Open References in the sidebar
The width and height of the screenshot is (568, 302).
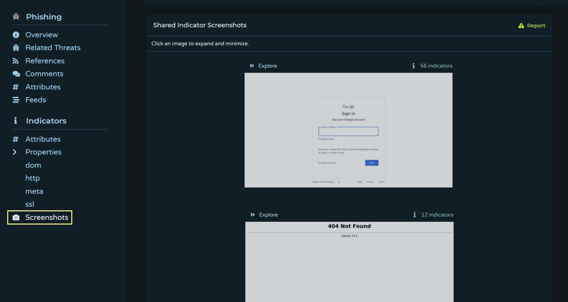pyautogui.click(x=45, y=61)
